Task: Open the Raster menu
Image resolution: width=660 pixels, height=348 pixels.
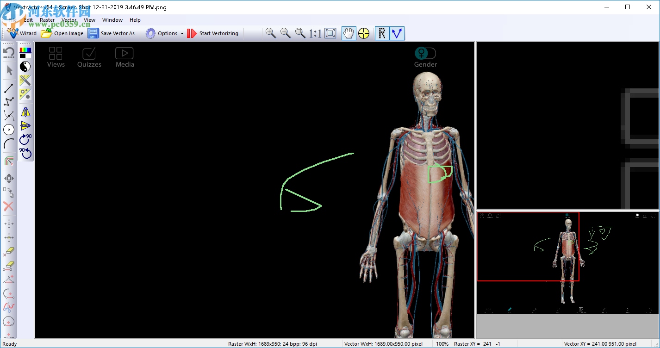Action: click(x=47, y=20)
